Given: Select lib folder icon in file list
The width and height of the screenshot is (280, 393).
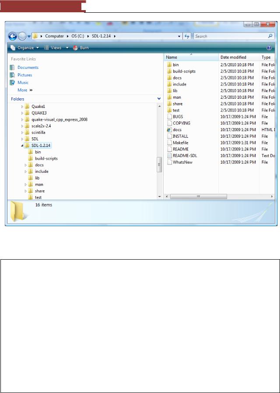Looking at the screenshot, I should click(169, 91).
